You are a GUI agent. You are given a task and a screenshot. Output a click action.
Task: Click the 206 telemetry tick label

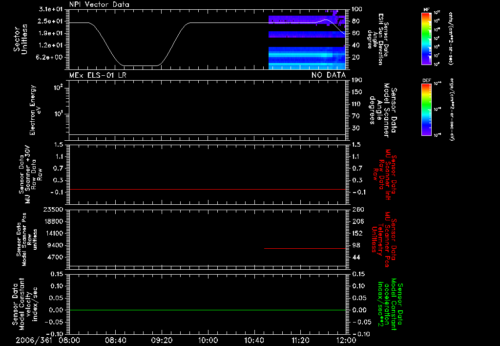tap(358, 221)
